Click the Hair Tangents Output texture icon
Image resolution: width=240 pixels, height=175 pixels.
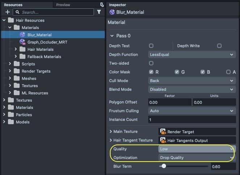(163, 141)
